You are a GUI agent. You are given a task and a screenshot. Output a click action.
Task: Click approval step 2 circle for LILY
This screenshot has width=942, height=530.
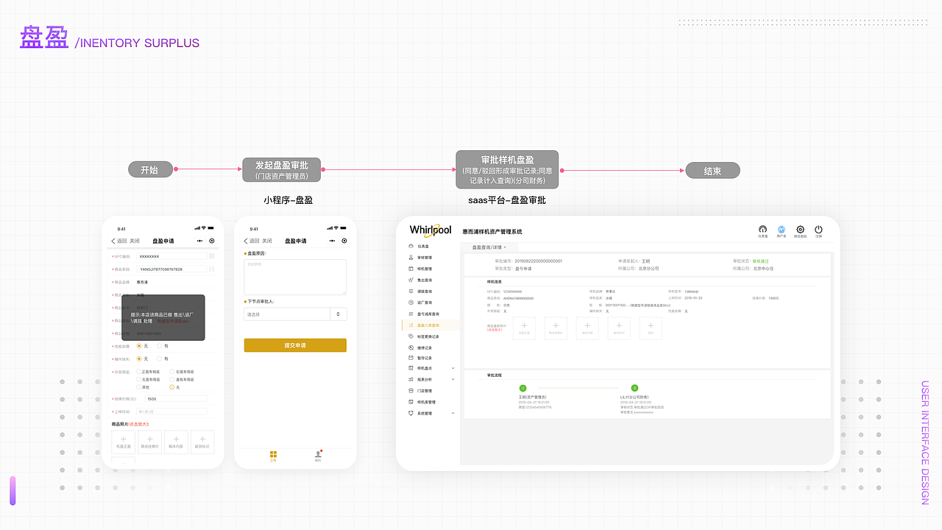[x=634, y=388]
